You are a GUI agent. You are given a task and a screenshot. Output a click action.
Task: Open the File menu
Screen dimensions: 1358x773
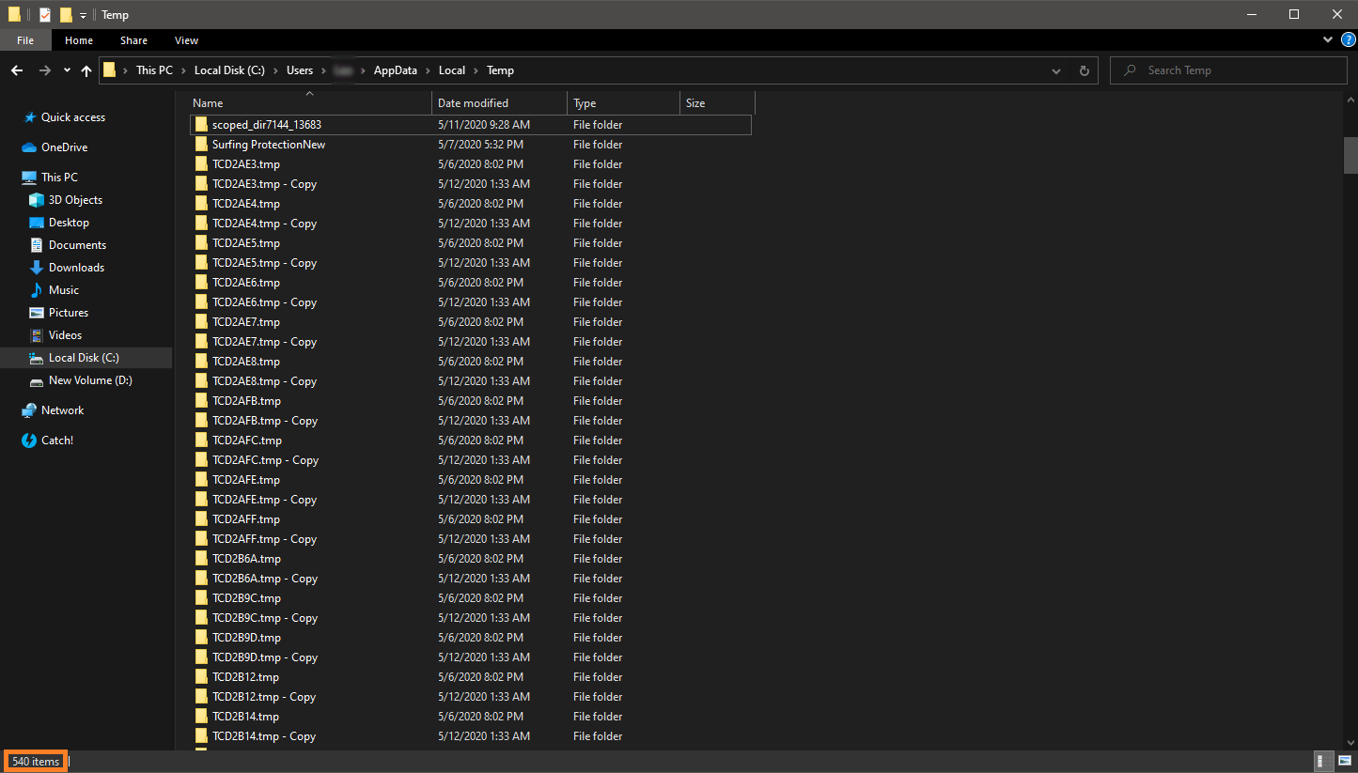25,40
